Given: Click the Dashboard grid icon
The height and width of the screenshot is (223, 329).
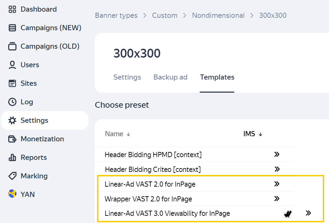Looking at the screenshot, I should tap(12, 9).
